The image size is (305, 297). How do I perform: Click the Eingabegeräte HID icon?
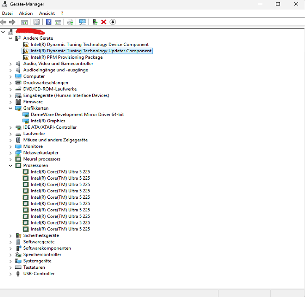point(18,95)
